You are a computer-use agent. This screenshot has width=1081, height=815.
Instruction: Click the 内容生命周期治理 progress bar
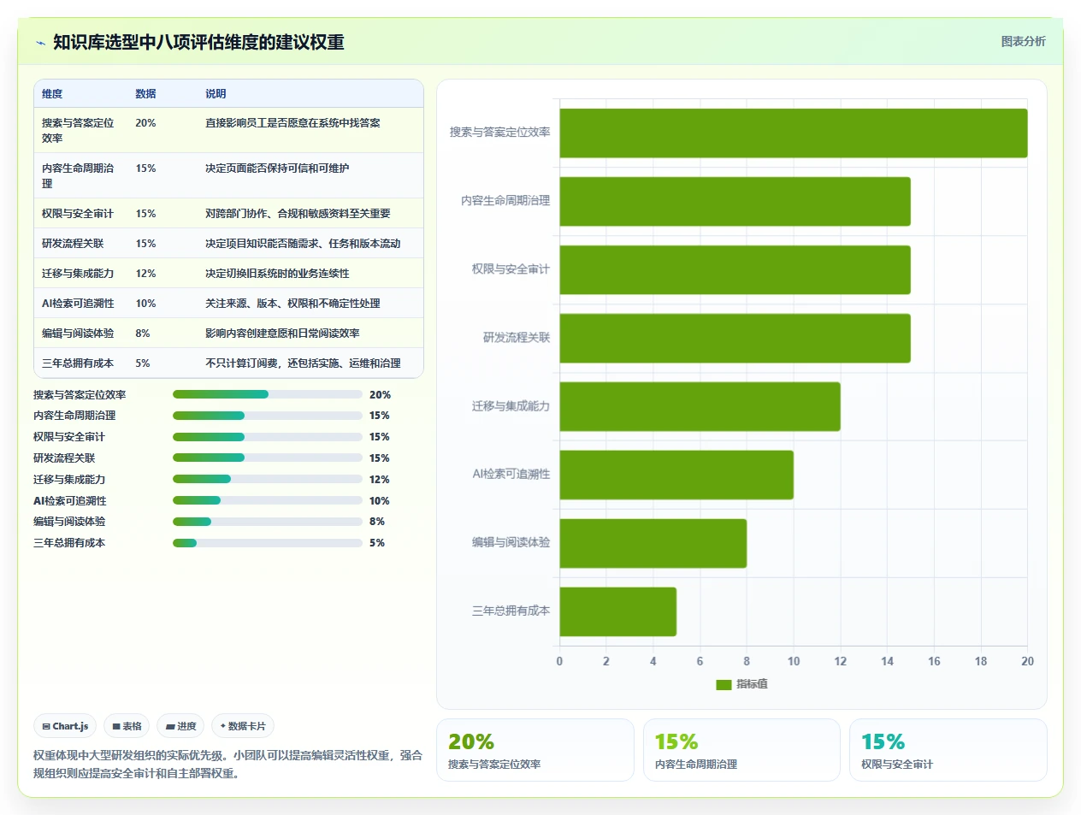[268, 416]
